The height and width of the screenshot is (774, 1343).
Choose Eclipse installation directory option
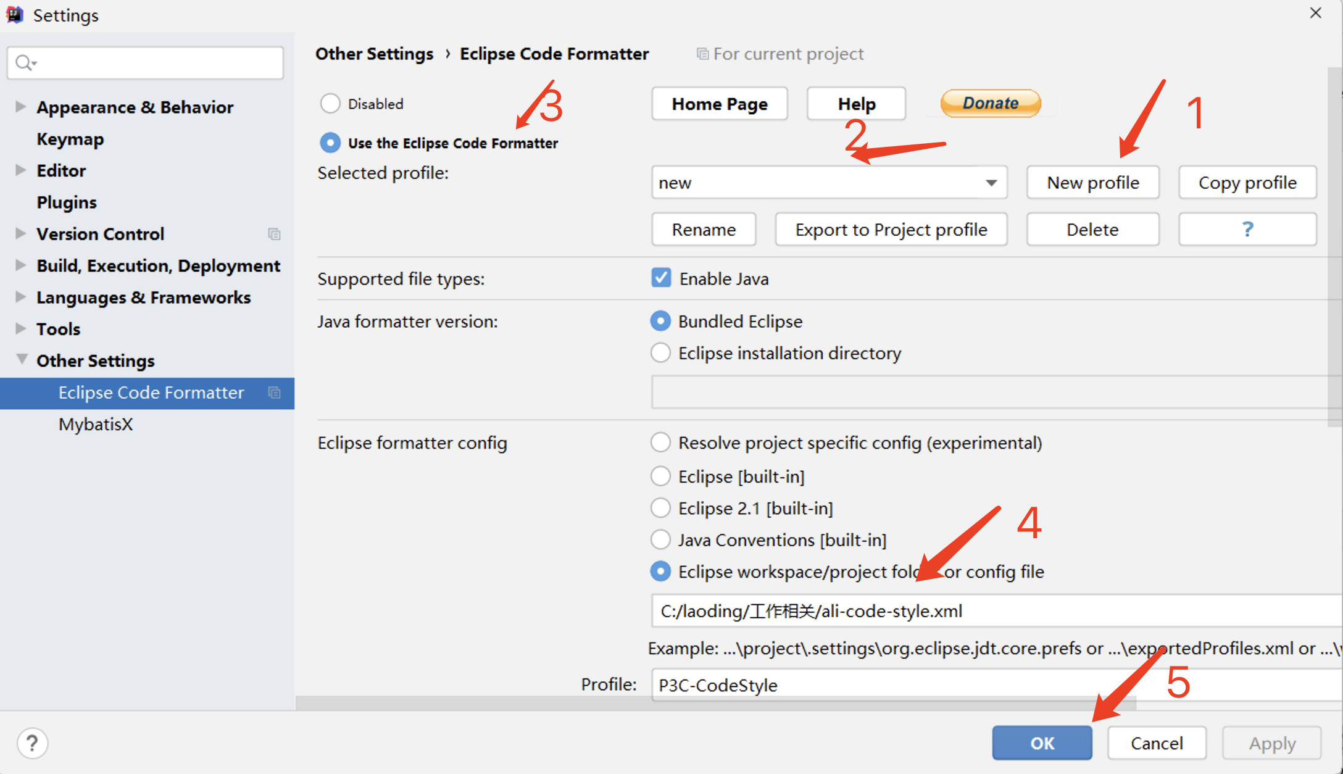tap(660, 353)
